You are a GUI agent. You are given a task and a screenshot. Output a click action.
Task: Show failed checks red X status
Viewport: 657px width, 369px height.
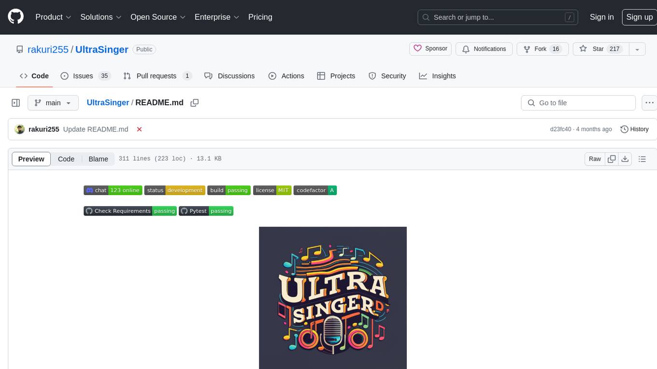[139, 129]
